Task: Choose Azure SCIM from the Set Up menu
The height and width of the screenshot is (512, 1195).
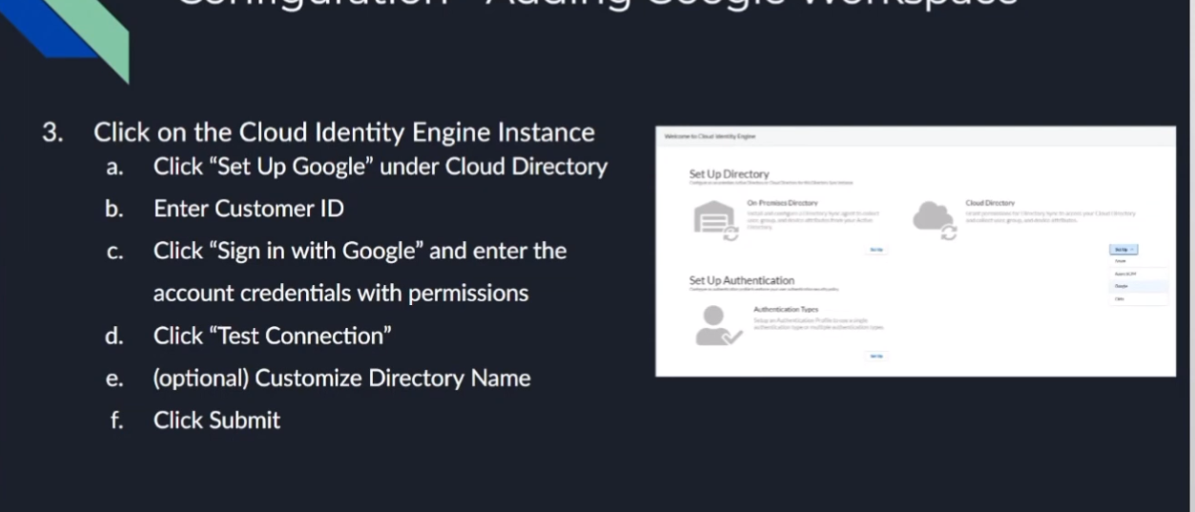Action: (1139, 274)
